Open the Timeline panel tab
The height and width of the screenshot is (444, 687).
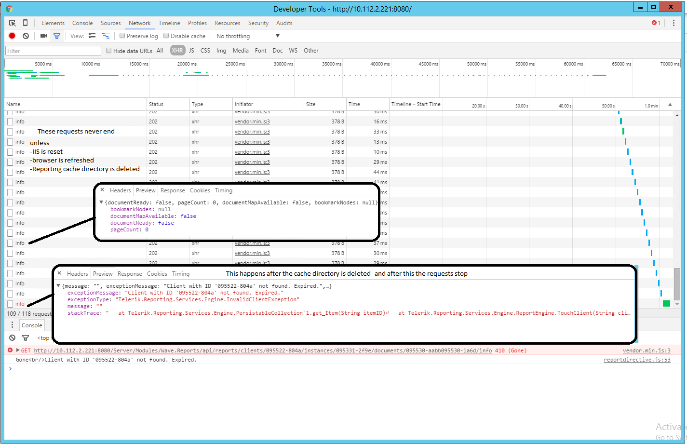[169, 23]
